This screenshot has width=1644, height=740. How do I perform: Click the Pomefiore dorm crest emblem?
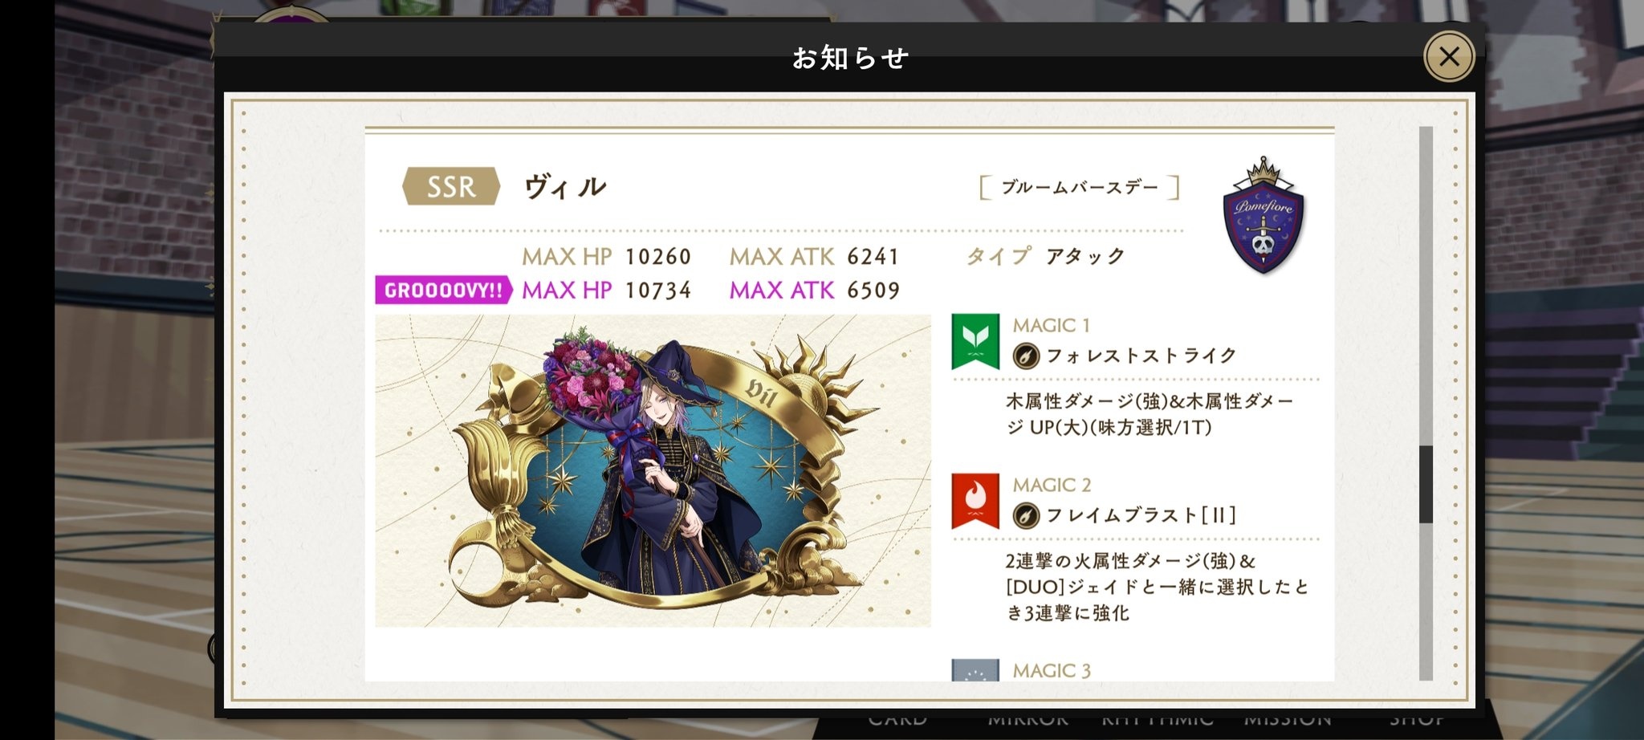click(x=1264, y=216)
